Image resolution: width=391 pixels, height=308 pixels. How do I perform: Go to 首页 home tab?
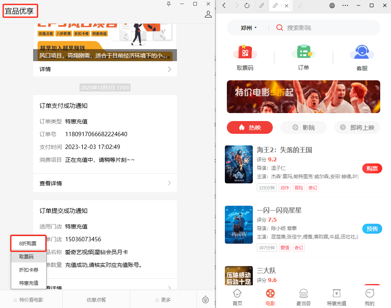[x=237, y=297]
